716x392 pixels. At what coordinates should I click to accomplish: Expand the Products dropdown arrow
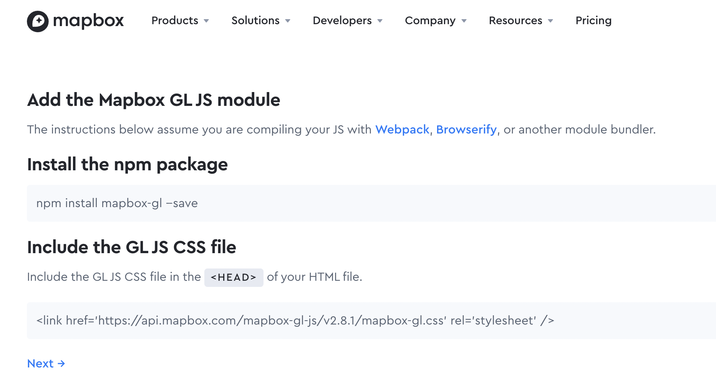click(x=206, y=21)
